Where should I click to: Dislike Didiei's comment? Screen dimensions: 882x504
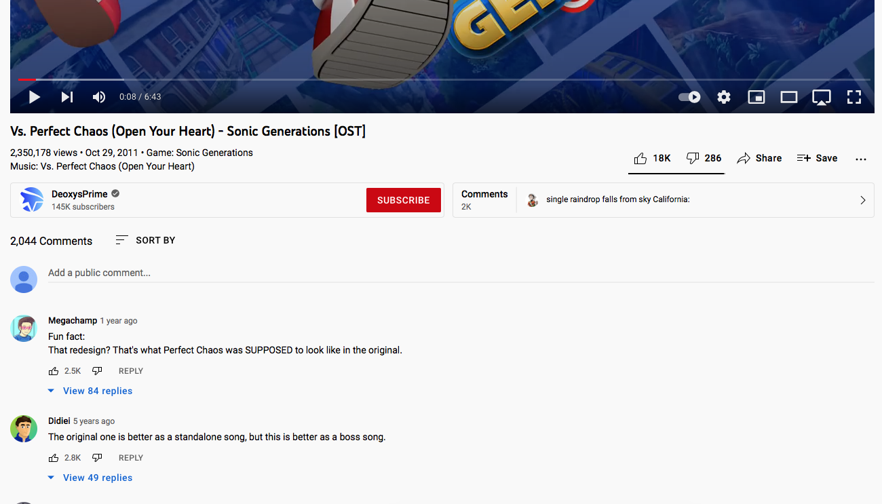pos(97,458)
